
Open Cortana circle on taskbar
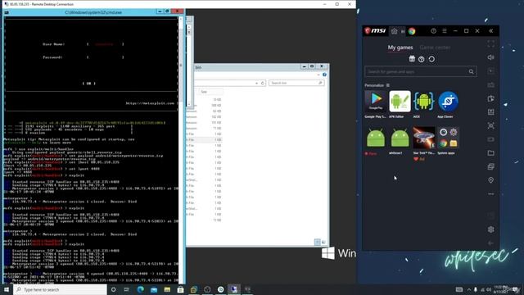point(113,289)
